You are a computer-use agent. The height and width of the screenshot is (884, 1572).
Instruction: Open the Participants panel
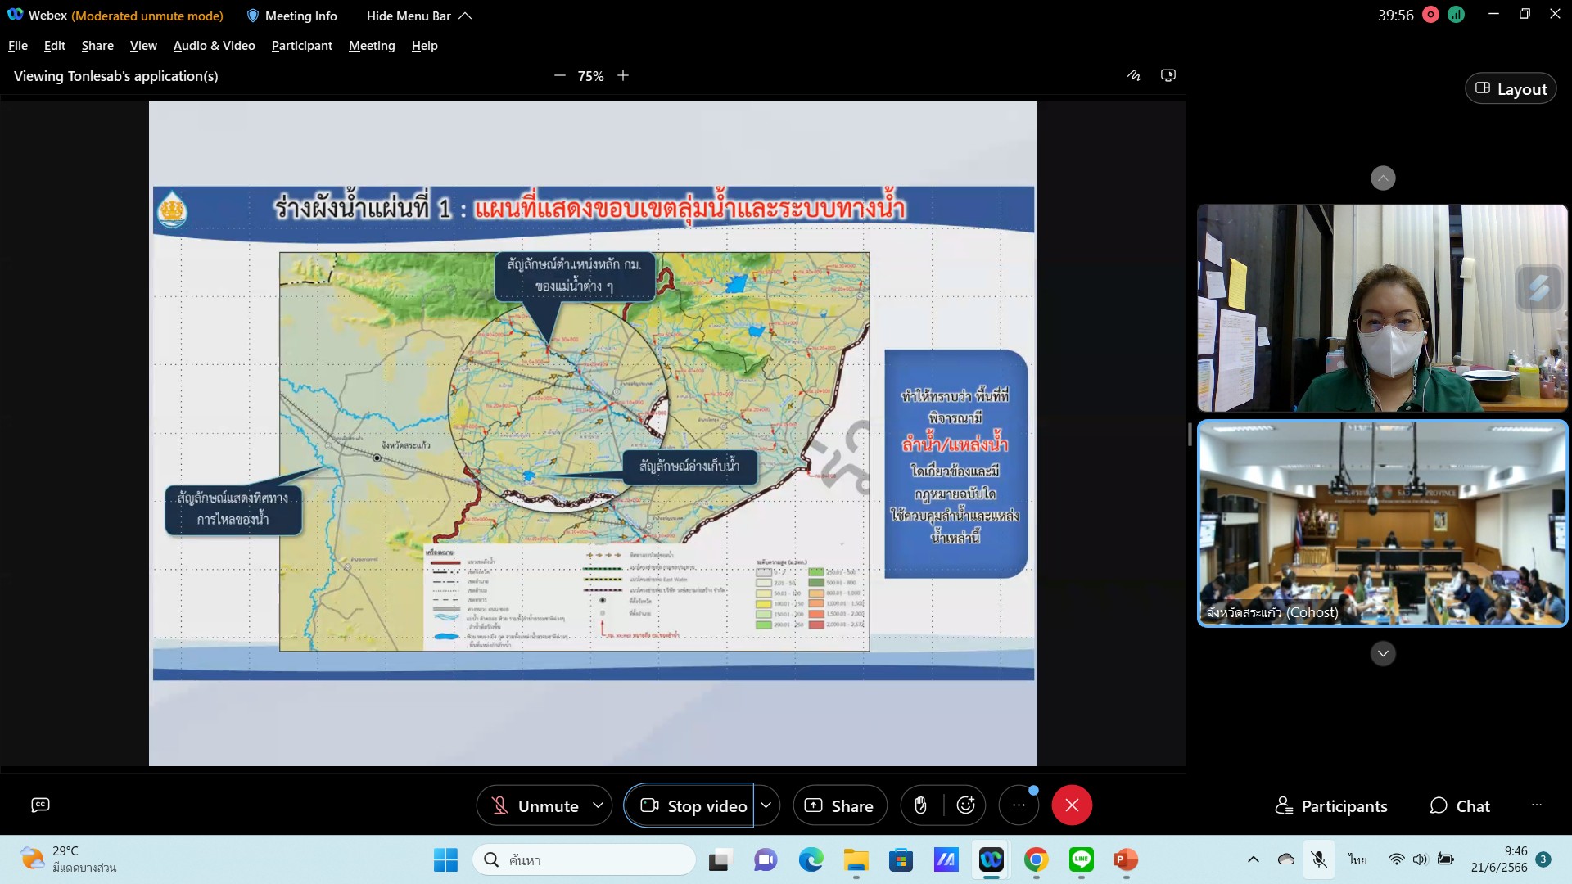click(x=1331, y=806)
